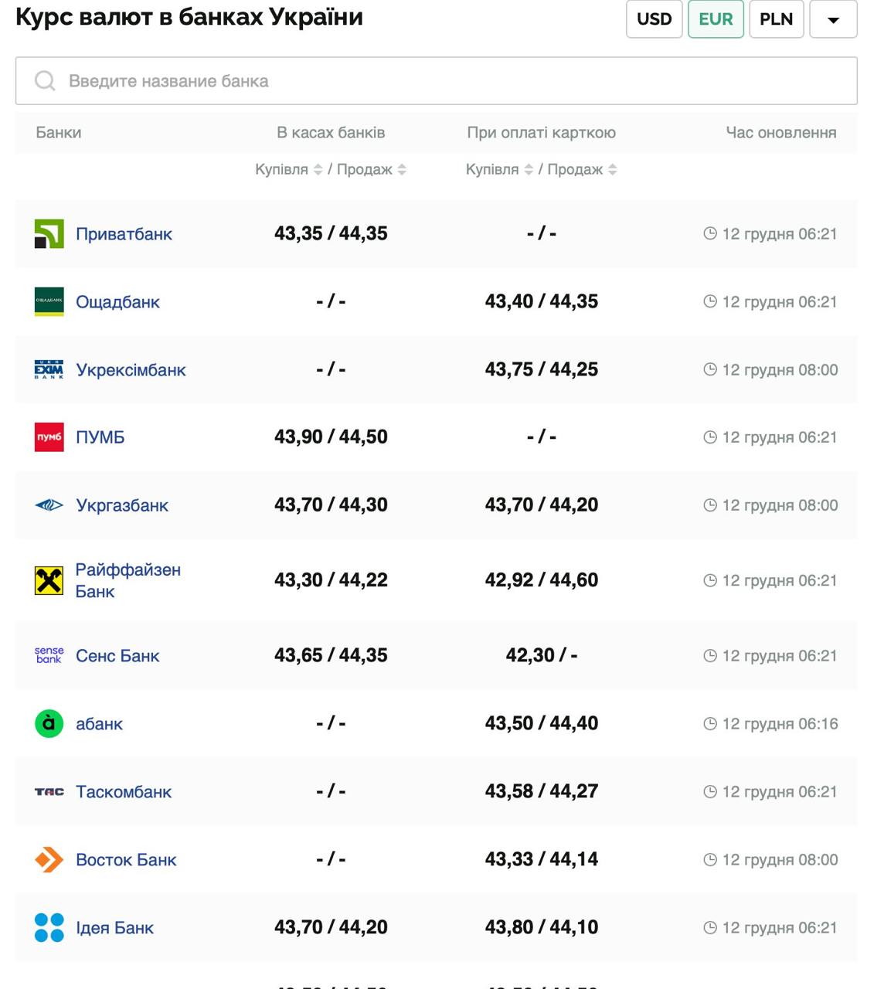Screen dimensions: 884x989
Task: Click the red PUMB logo icon
Action: pos(49,437)
